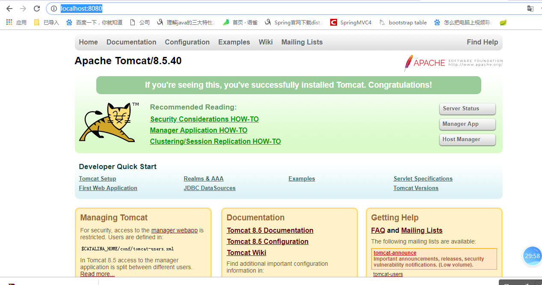Screen dimensions: 542x285
Task: Open the SpringMVC4 bookmark
Action: coord(351,22)
